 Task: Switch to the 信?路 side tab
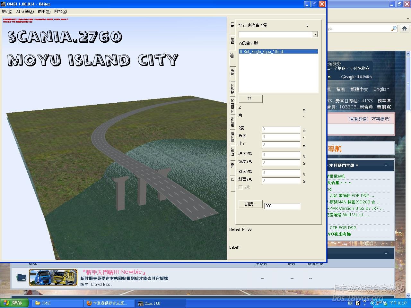232,137
